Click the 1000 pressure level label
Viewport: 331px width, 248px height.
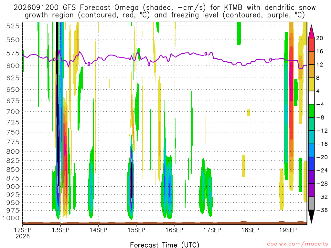click(11, 218)
